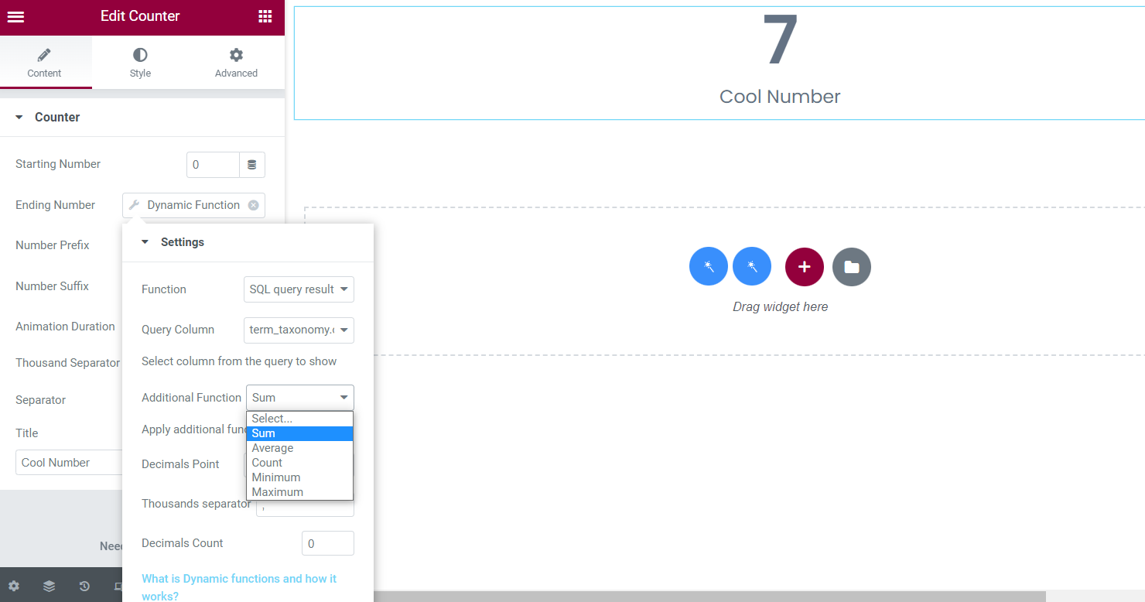The width and height of the screenshot is (1145, 602).
Task: Open the Function dropdown
Action: point(299,289)
